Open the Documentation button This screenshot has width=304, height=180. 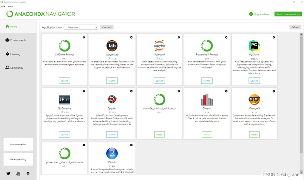click(x=18, y=144)
